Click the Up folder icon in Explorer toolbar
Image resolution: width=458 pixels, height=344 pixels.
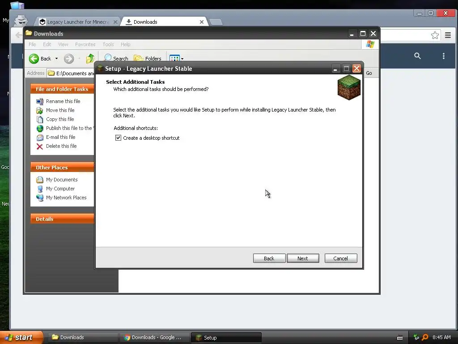(90, 59)
